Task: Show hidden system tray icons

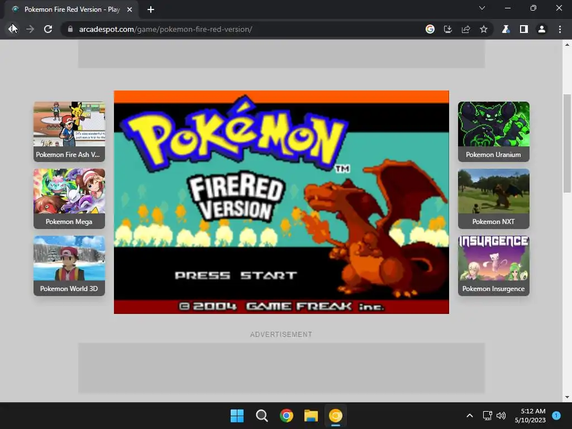Action: [470, 416]
